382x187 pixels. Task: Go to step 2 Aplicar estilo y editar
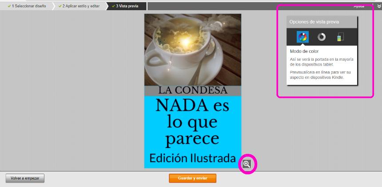(79, 6)
